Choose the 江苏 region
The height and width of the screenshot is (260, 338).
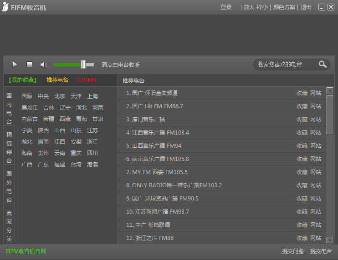92,130
